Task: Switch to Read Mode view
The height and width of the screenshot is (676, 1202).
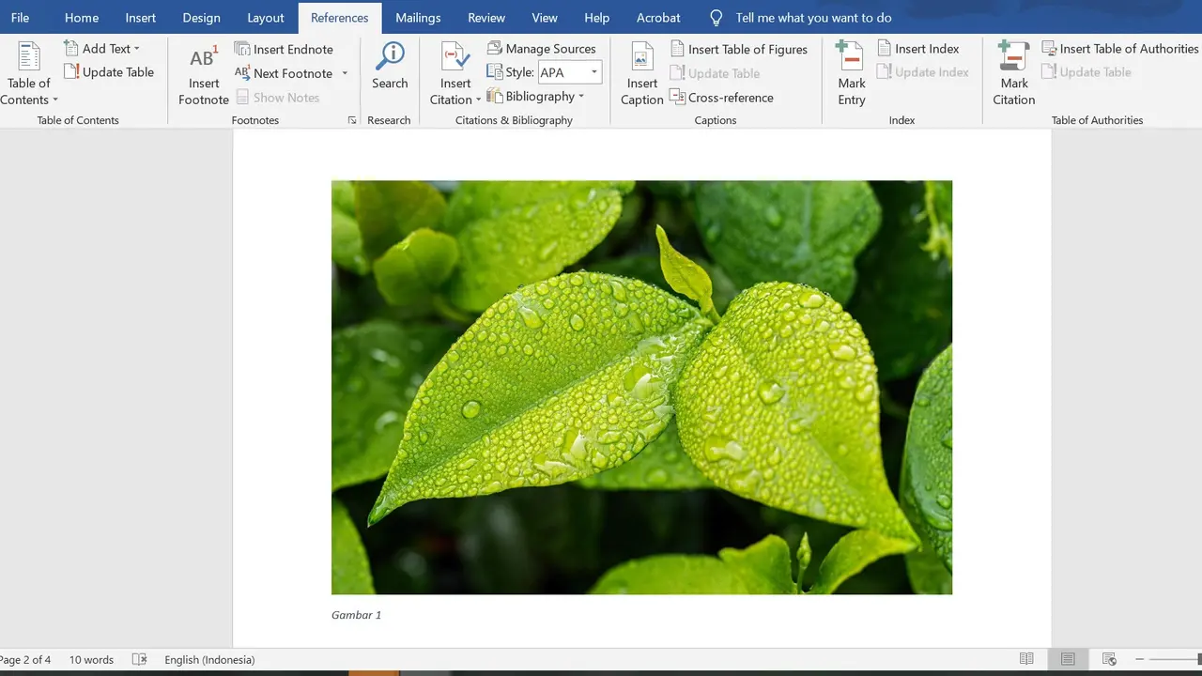Action: tap(1026, 659)
